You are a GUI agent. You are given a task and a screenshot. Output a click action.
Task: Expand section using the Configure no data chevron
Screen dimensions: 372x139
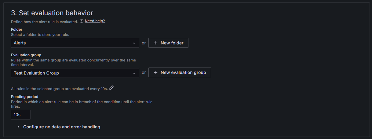tap(18, 127)
